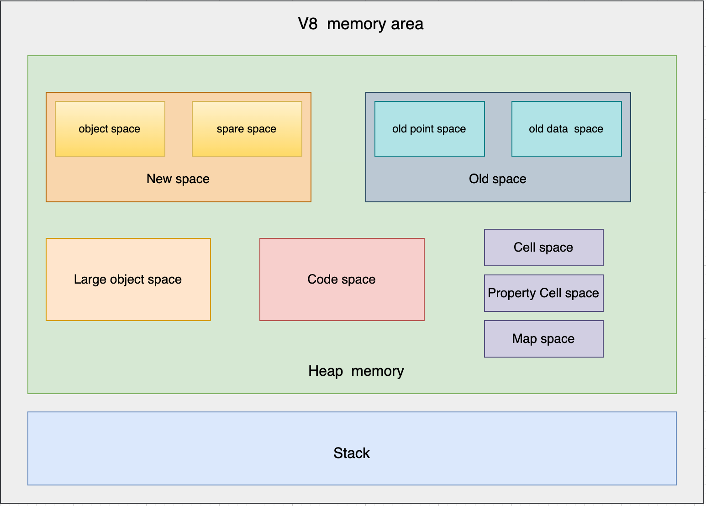Select the 'Old space' label
Image resolution: width=706 pixels, height=506 pixels.
[498, 179]
